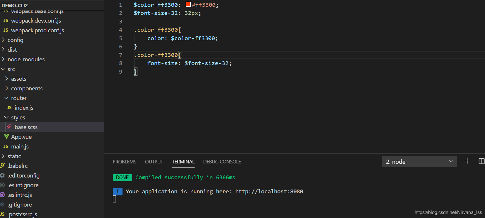Viewport: 485px width, 218px height.
Task: Open the terminal selector dropdown '2: node'
Action: pyautogui.click(x=419, y=161)
